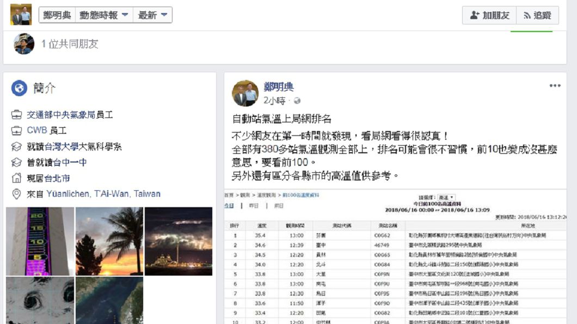The height and width of the screenshot is (324, 577).
Task: Open 台北市 current city link
Action: 57,178
